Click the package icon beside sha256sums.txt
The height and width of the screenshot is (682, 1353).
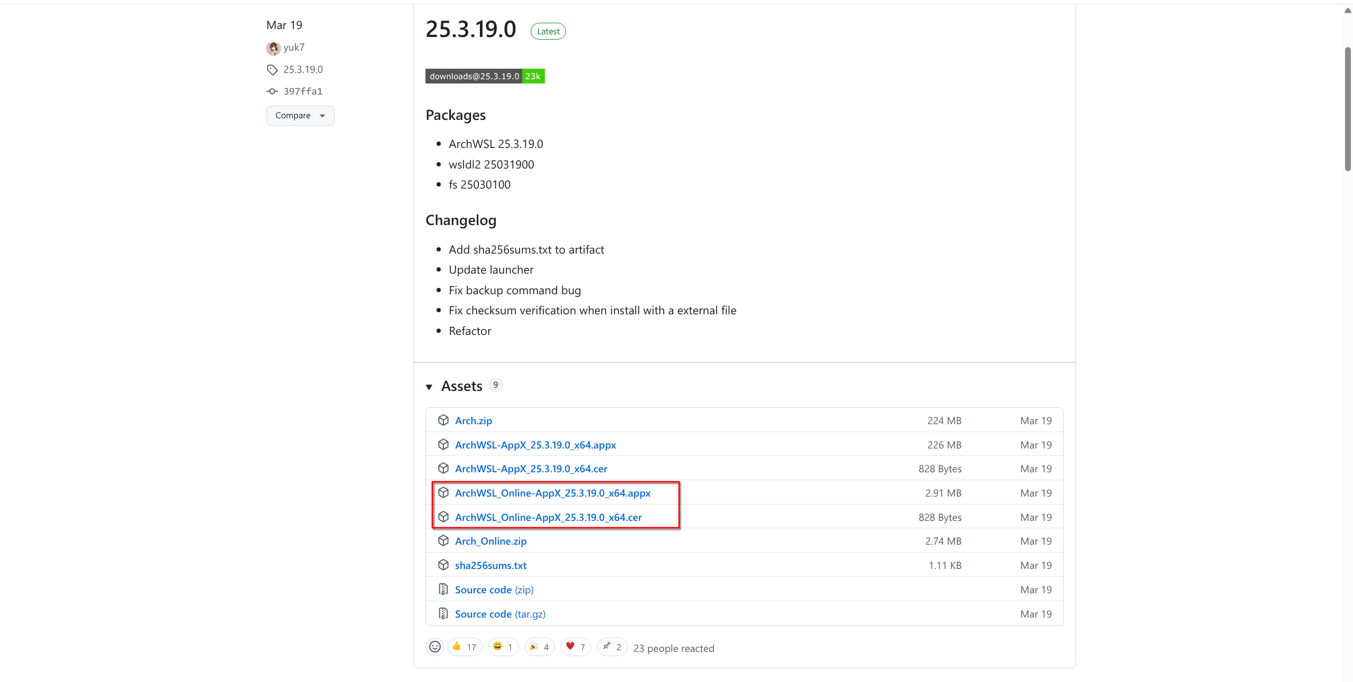pos(443,565)
